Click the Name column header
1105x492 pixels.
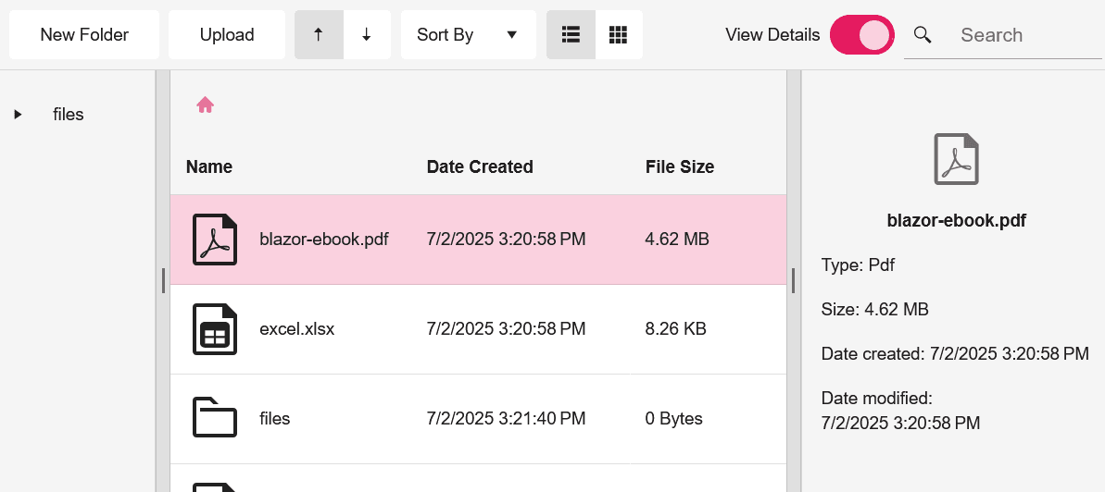click(209, 166)
